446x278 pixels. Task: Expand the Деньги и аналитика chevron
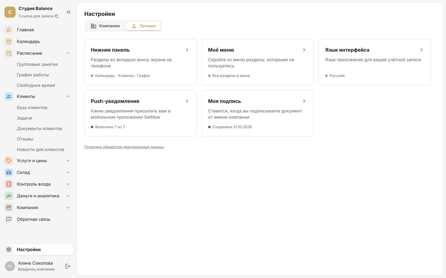68,196
